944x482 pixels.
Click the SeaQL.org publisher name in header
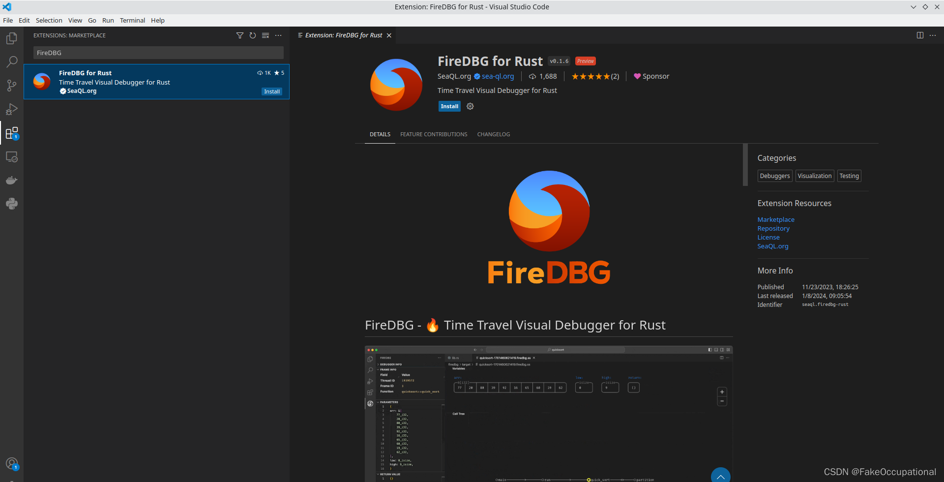click(x=454, y=76)
